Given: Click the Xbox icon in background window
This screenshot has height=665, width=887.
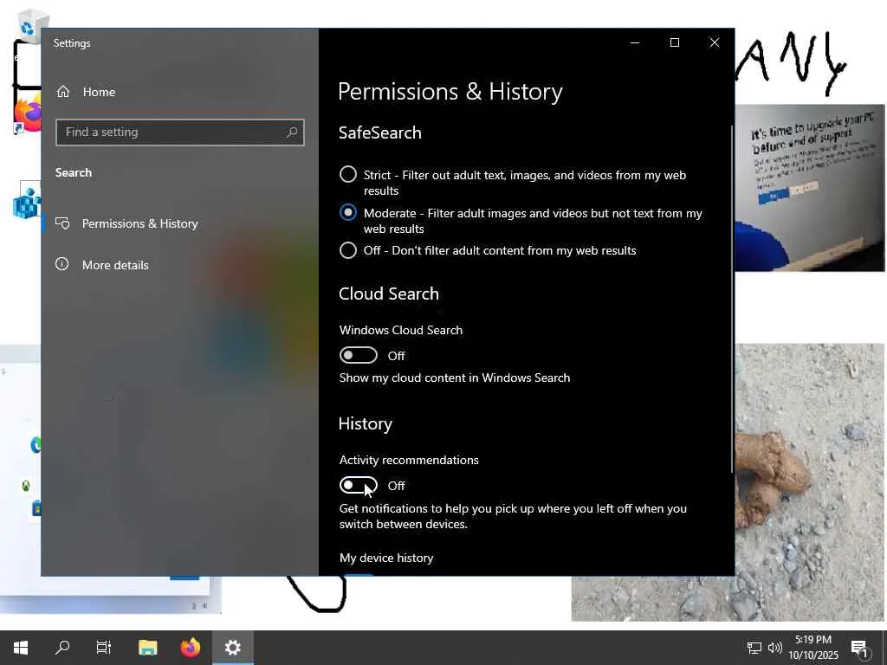Looking at the screenshot, I should coord(26,485).
